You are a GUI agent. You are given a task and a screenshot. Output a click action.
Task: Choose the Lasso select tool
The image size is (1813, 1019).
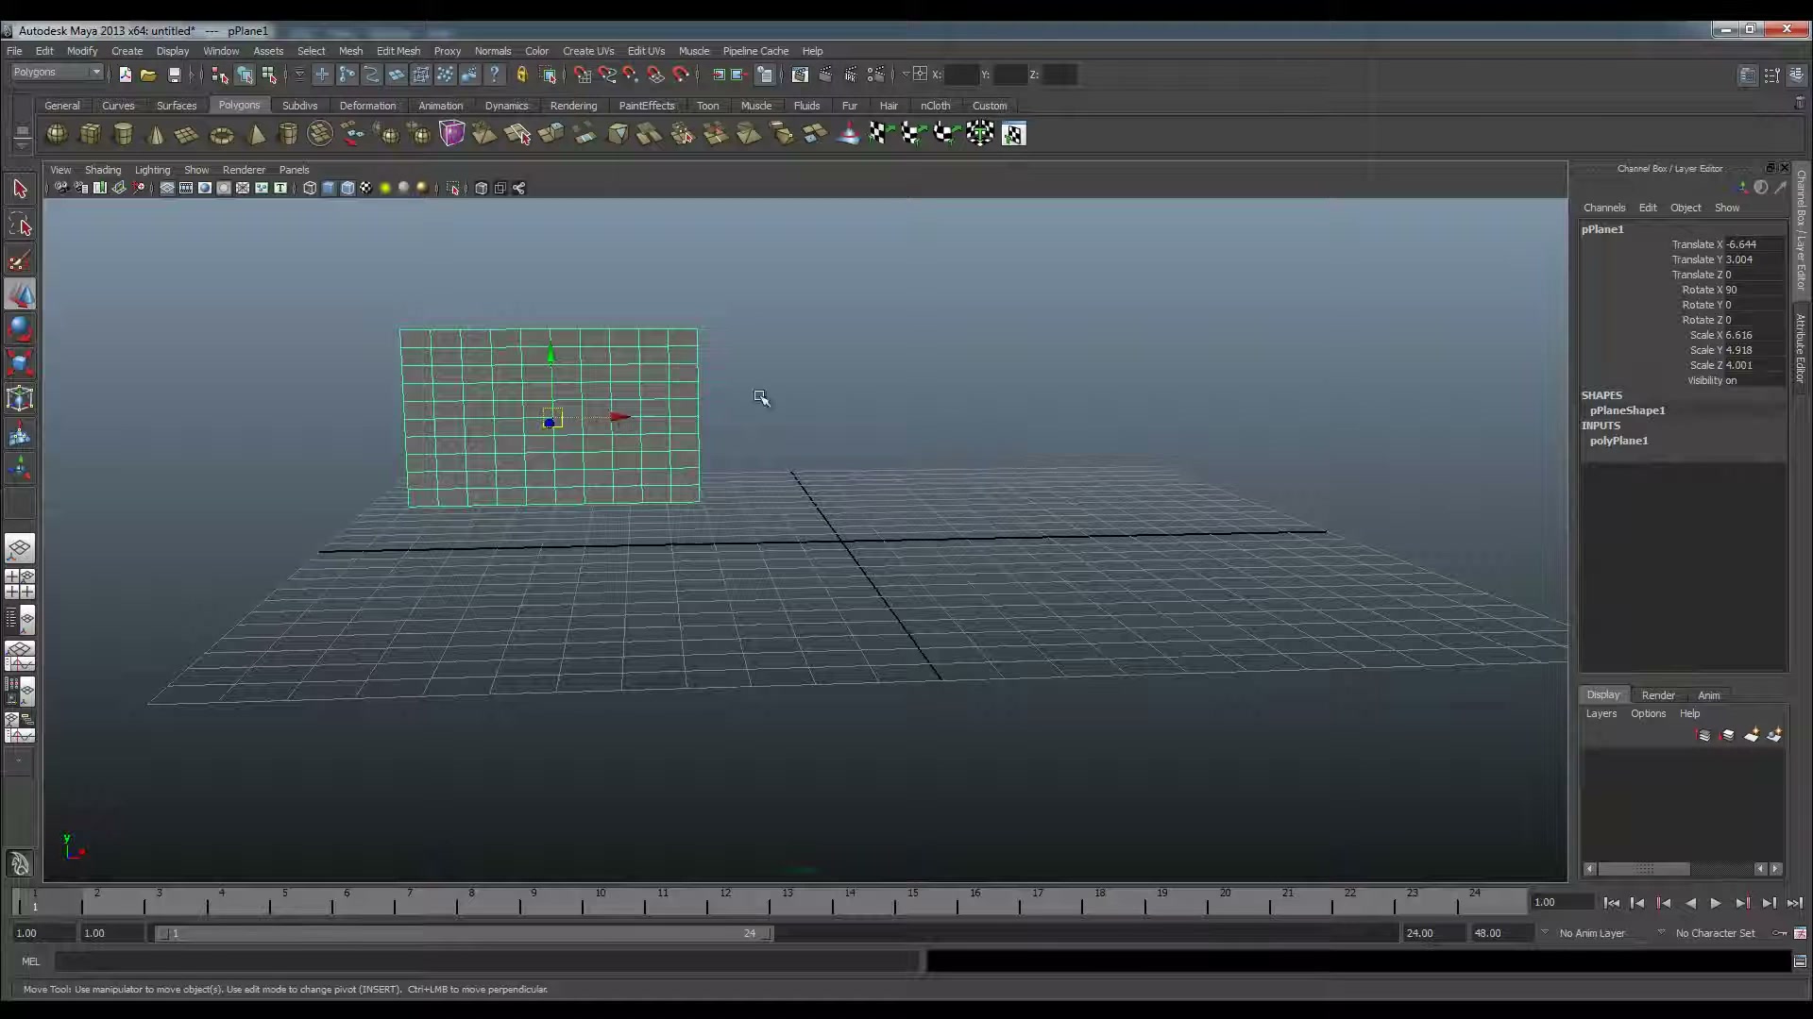(20, 225)
